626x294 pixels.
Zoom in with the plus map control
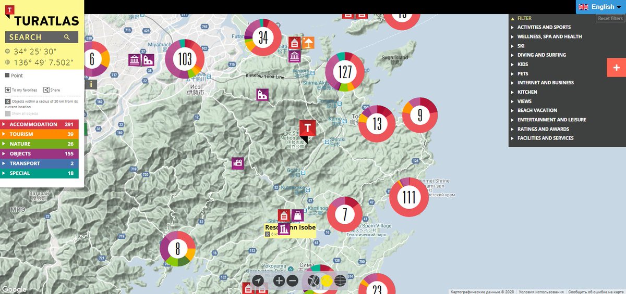(279, 281)
